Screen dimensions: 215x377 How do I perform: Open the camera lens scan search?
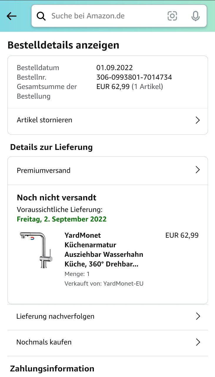point(172,16)
